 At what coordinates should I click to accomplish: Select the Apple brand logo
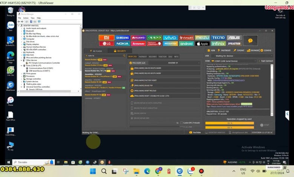202,44
